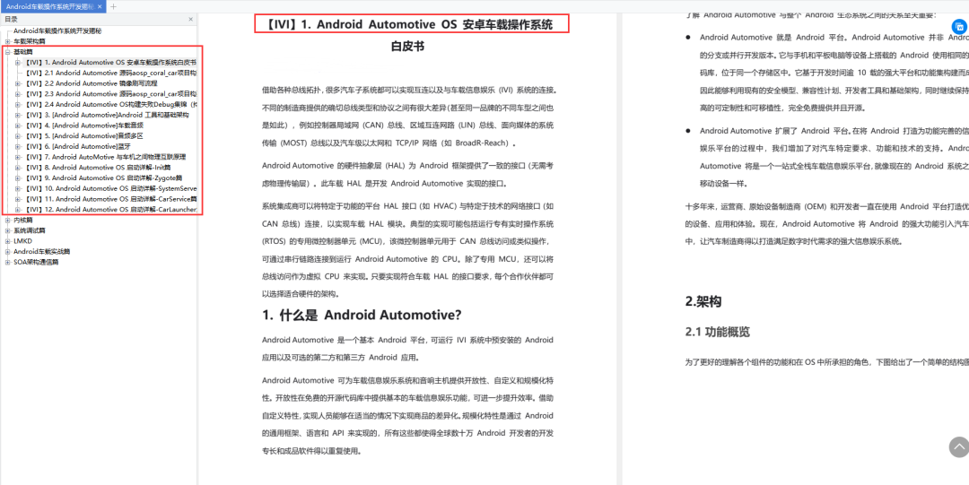Expand the 【IVI】7. 与车机之间物理互联原理 node
Image resolution: width=969 pixels, height=485 pixels.
(17, 156)
